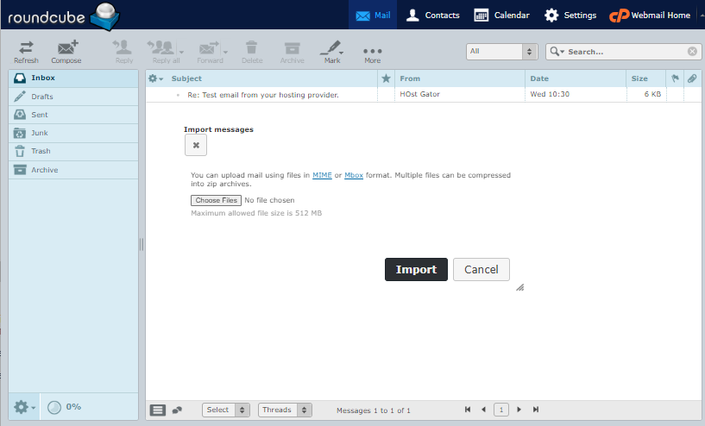Open the Mbox format link
This screenshot has height=426, width=705.
click(x=354, y=175)
